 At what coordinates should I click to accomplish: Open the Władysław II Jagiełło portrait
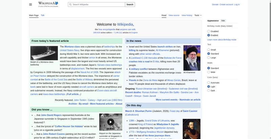pos(191,129)
